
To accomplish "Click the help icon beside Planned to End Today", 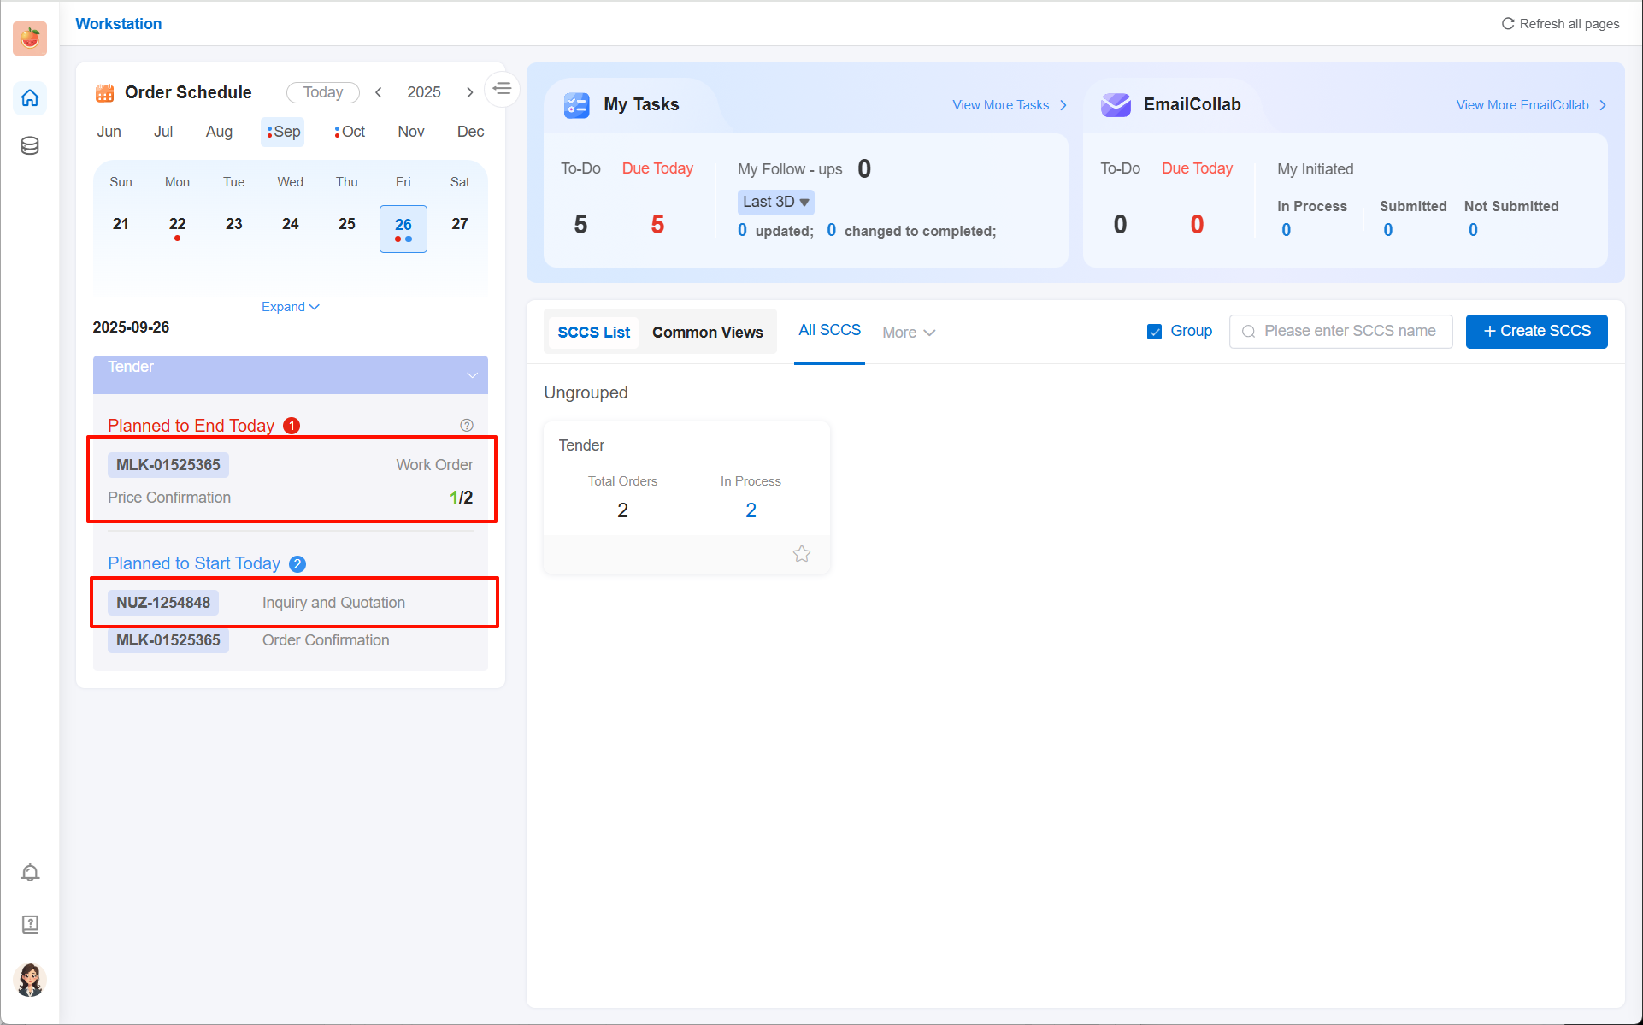I will 467,425.
